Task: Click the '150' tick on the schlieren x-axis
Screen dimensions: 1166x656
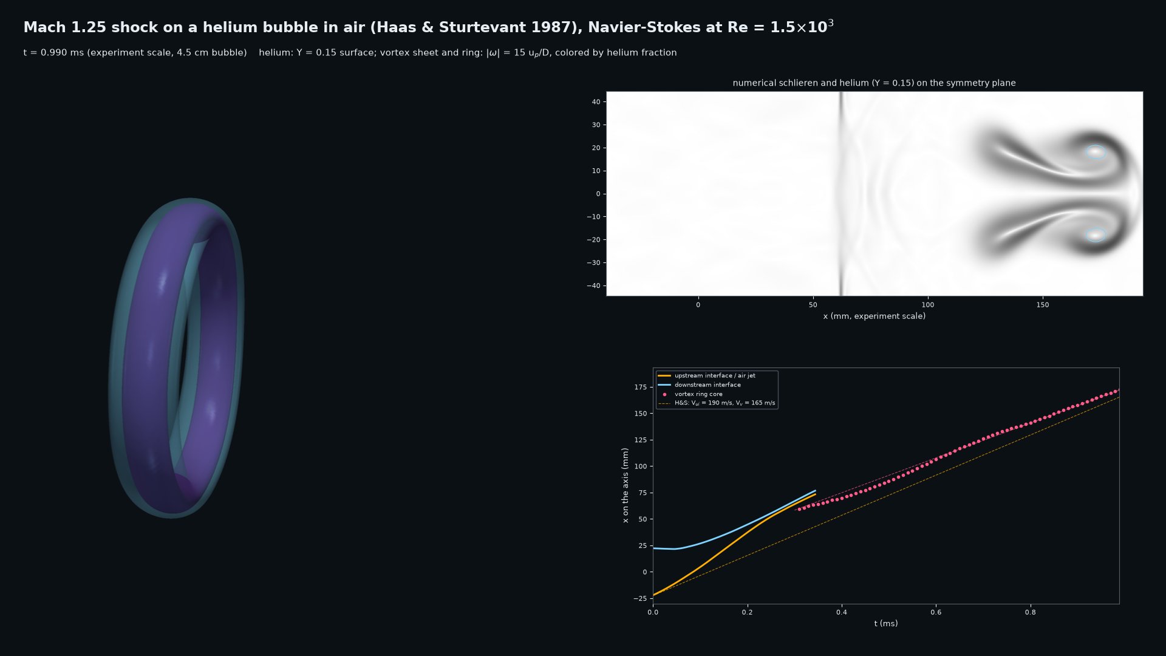Action: [x=1043, y=305]
